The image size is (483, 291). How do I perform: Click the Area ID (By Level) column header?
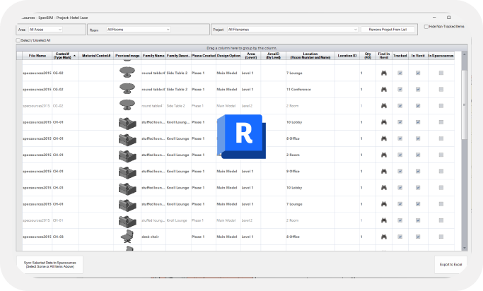point(273,56)
